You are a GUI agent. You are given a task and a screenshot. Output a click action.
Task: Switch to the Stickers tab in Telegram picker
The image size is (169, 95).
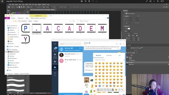pos(109,55)
